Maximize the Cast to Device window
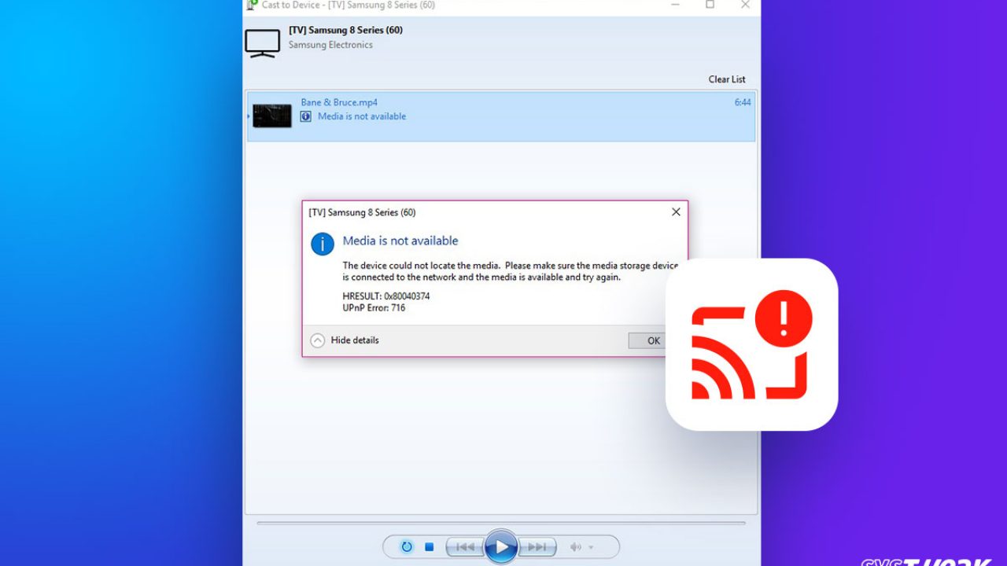Viewport: 1007px width, 566px height. click(x=710, y=5)
